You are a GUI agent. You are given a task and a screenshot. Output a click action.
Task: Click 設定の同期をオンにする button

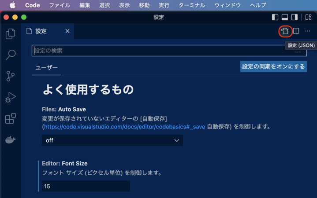click(x=273, y=66)
